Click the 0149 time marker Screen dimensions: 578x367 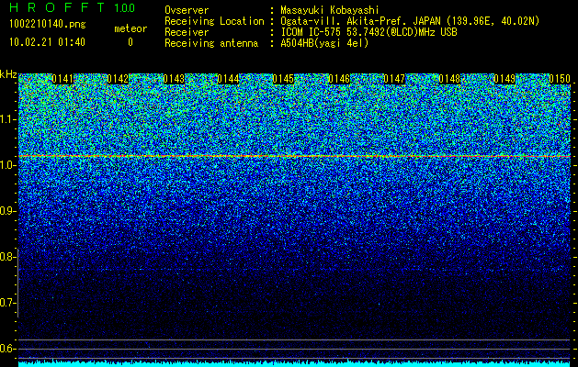504,79
